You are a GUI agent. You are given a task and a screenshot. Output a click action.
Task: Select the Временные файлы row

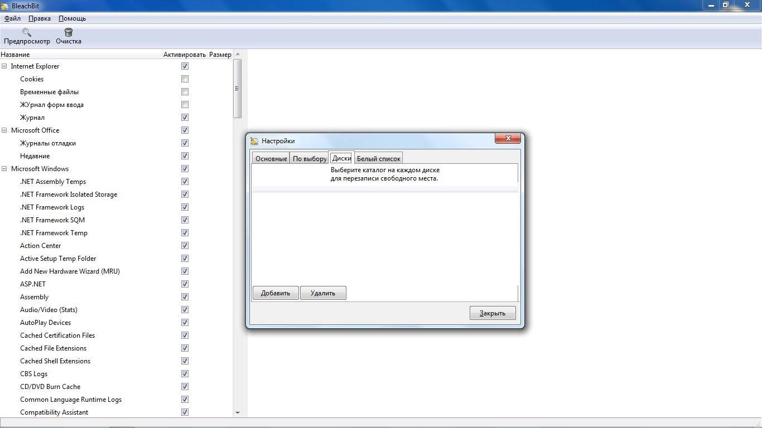[x=116, y=92]
